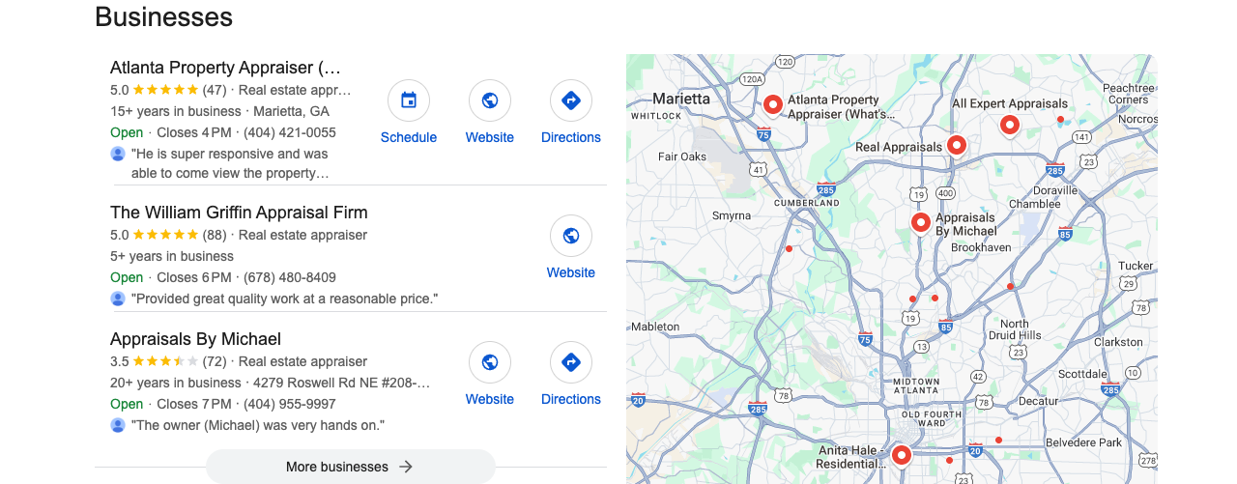This screenshot has width=1237, height=484.
Task: Open More businesses button
Action: (350, 467)
